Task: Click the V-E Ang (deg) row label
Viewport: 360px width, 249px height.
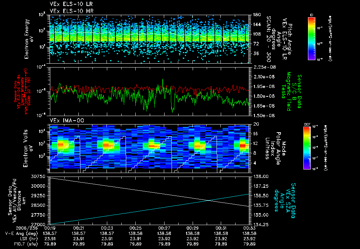Action: click(21, 234)
